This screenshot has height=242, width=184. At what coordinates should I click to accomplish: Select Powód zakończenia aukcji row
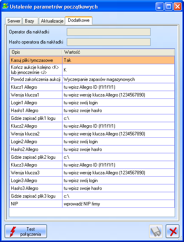click(92, 79)
